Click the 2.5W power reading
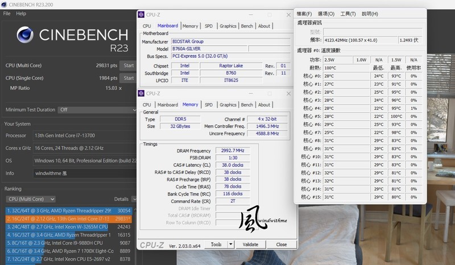455x265 pixels. 338,60
